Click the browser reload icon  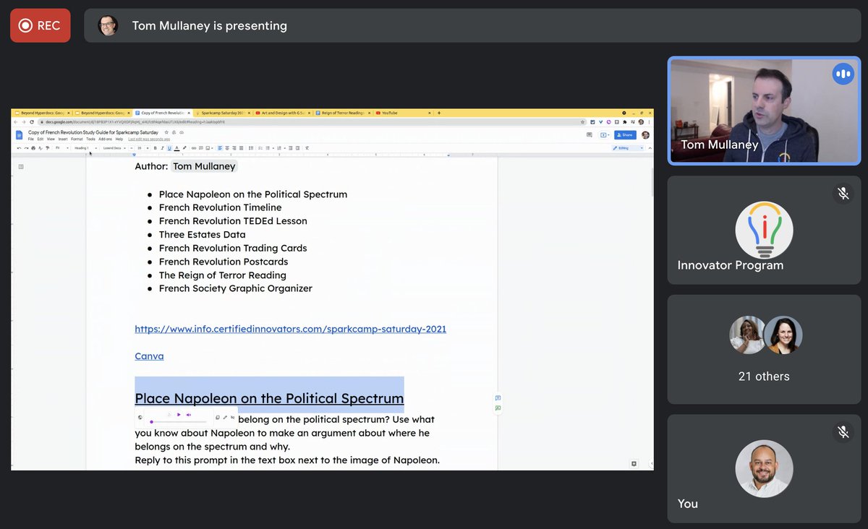point(32,121)
